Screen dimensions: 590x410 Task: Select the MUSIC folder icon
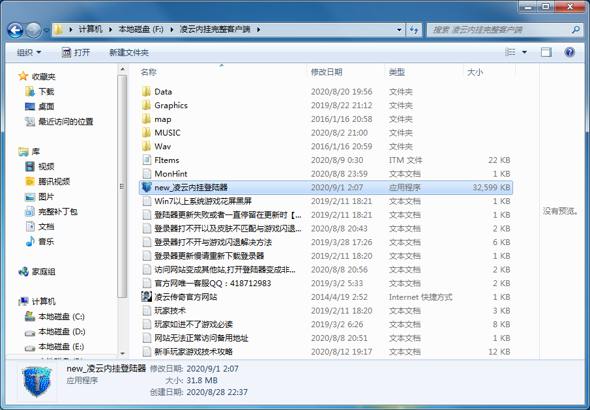(147, 132)
